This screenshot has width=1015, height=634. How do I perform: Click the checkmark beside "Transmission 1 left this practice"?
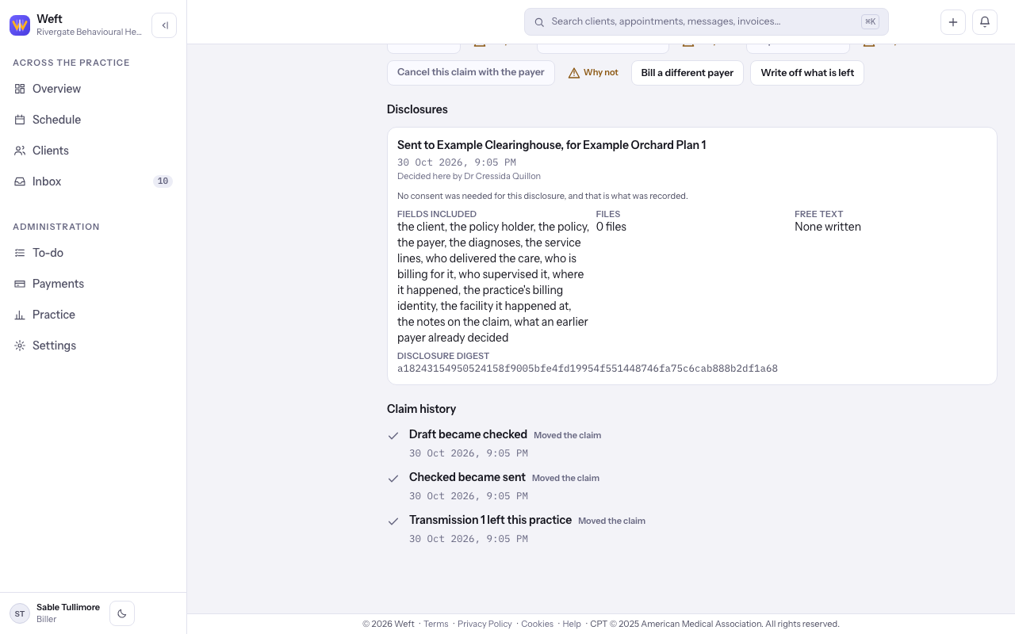click(x=393, y=521)
